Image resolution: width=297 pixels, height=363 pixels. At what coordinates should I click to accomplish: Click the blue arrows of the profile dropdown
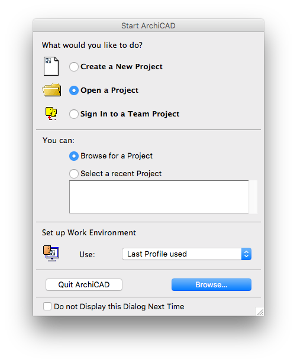[x=246, y=254]
